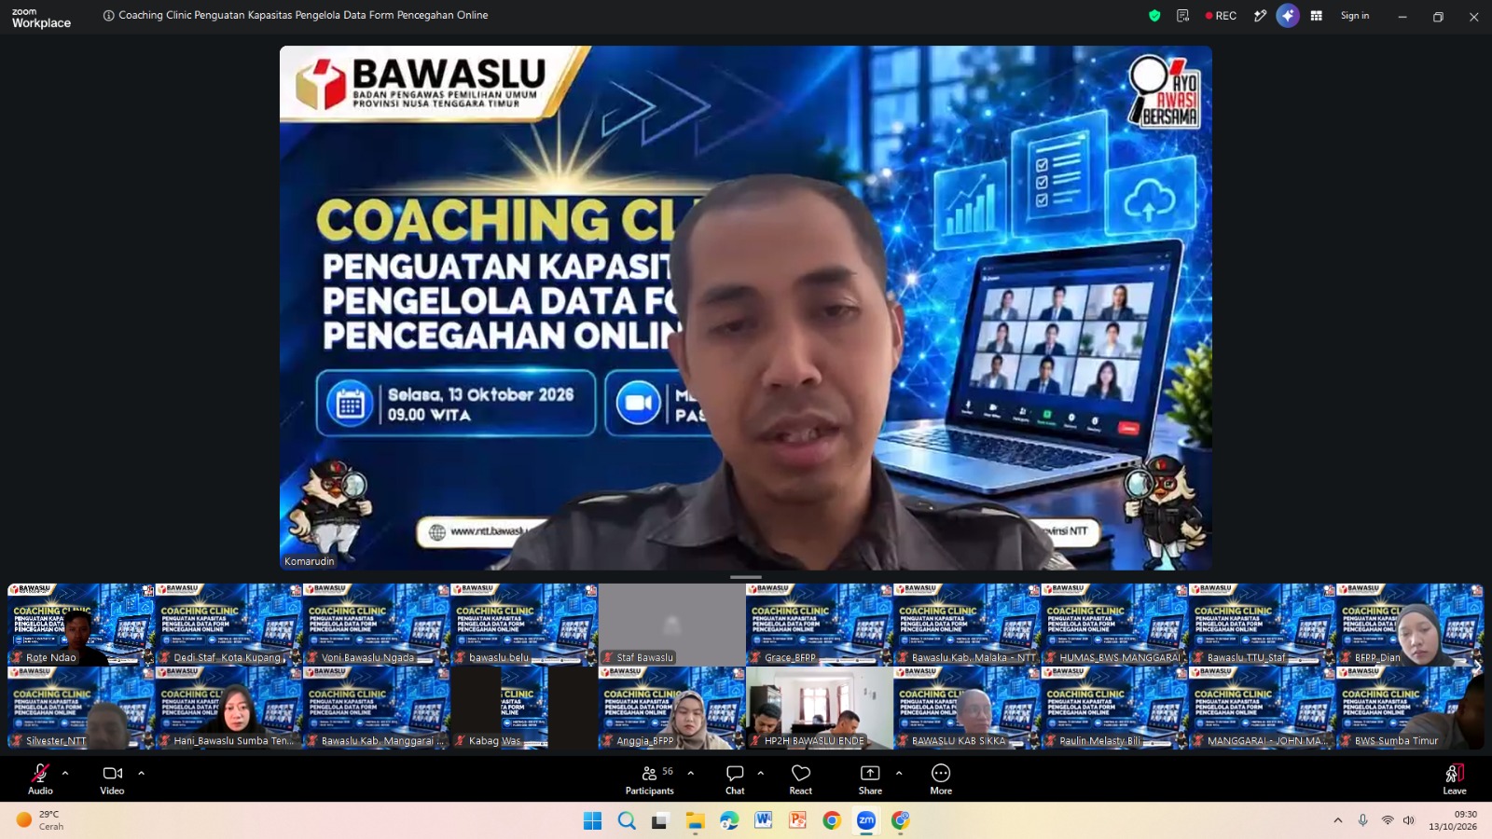Toggle the Participants panel

tap(650, 779)
